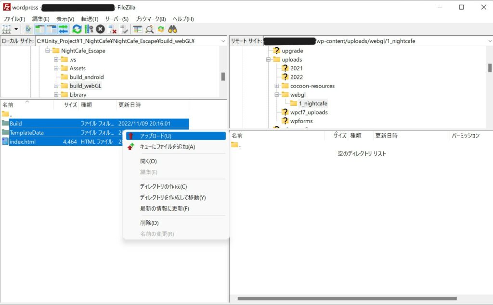The width and height of the screenshot is (493, 305).
Task: Select 最新の情報に更新(F) entry
Action: point(176,208)
